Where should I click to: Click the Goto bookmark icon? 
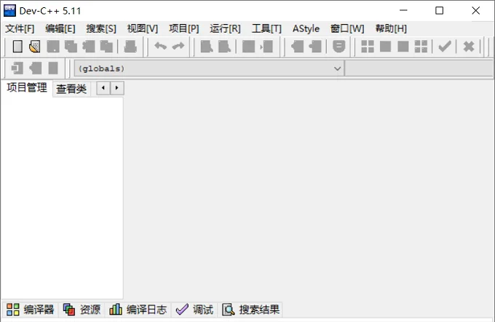point(52,68)
